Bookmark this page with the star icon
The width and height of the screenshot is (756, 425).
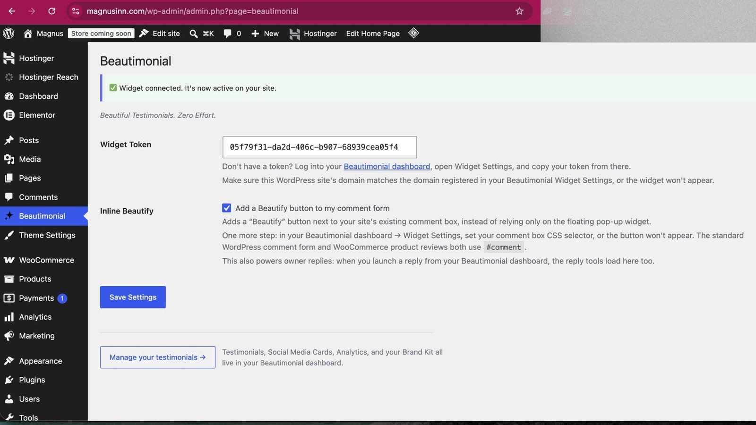coord(519,11)
